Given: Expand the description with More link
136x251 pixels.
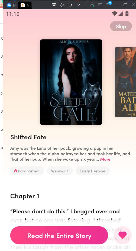Looking at the screenshot, I should 105,159.
